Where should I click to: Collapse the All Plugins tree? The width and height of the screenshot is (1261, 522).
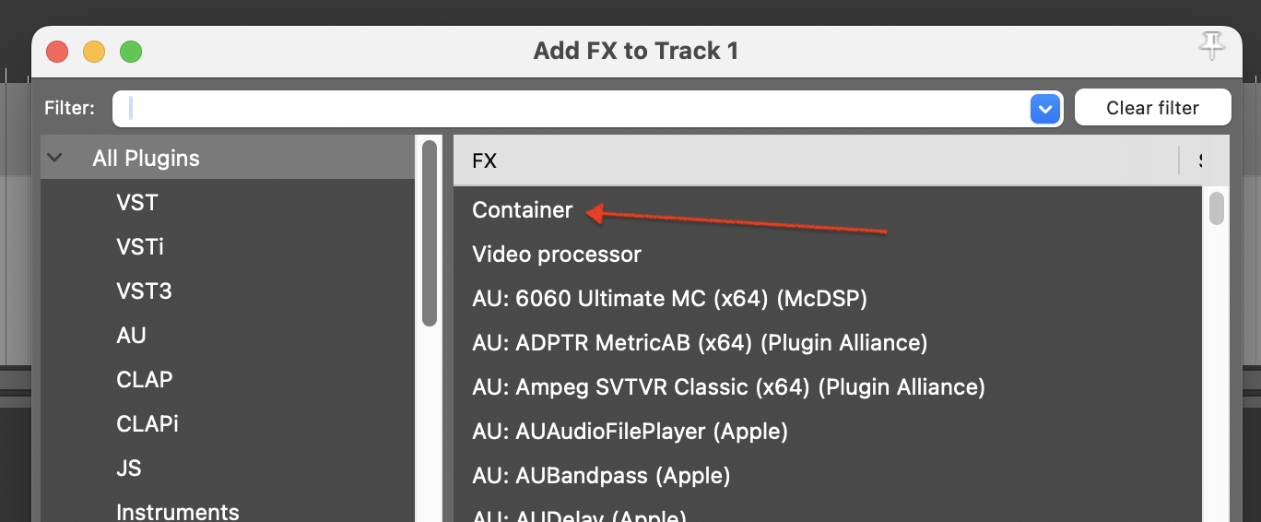coord(54,158)
